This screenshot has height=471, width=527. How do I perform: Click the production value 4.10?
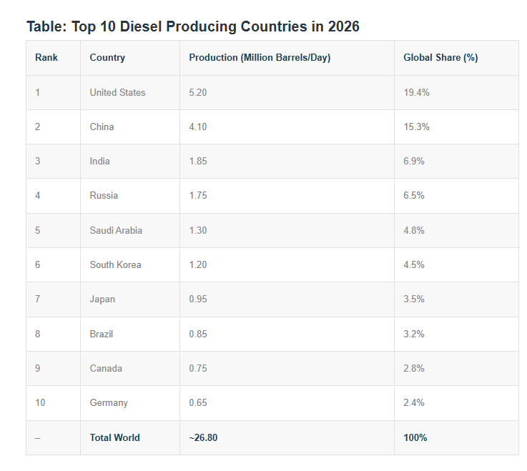tap(197, 127)
